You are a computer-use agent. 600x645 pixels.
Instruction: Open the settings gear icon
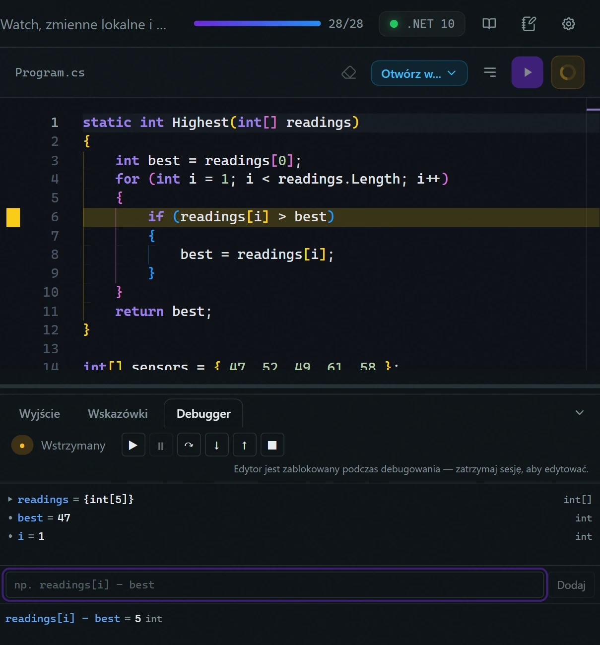pos(568,24)
